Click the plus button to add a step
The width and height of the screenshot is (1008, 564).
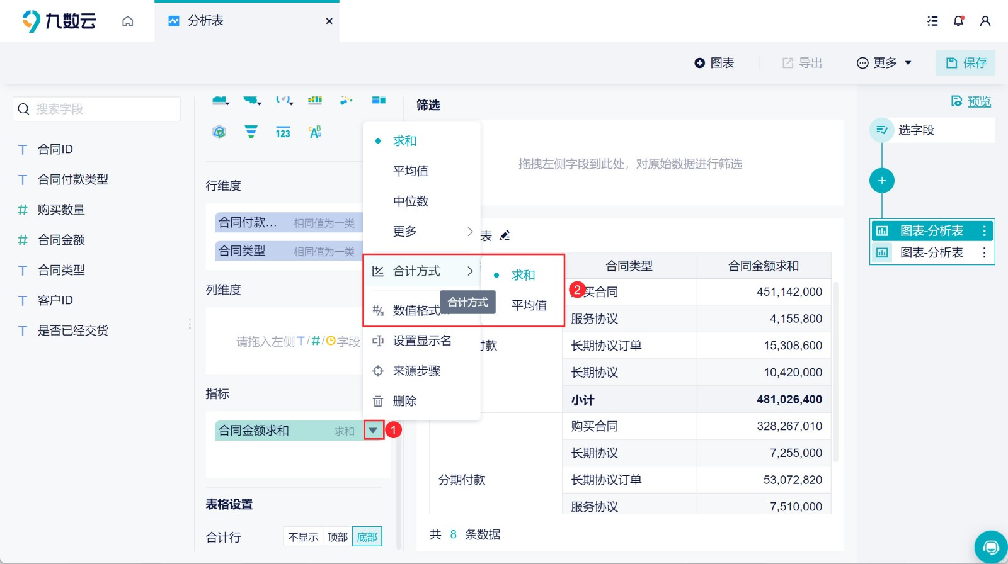[882, 181]
